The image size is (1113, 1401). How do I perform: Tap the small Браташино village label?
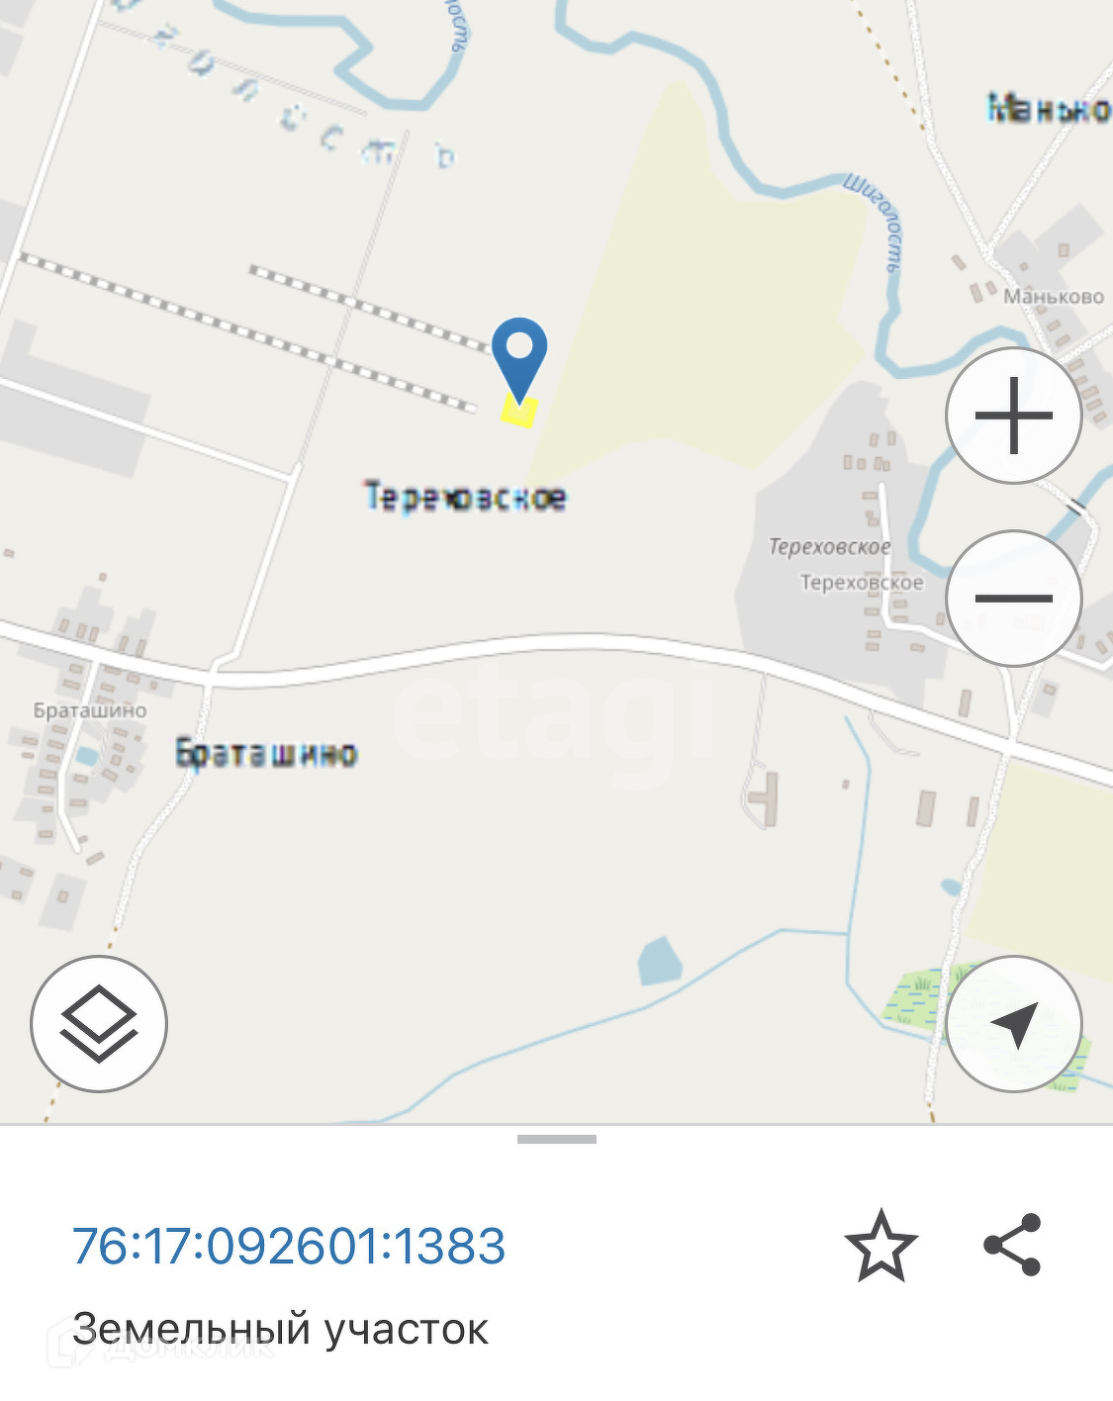point(90,710)
